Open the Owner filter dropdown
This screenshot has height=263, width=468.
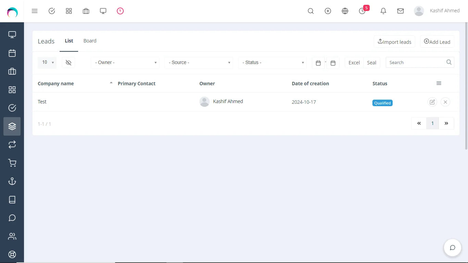(125, 63)
